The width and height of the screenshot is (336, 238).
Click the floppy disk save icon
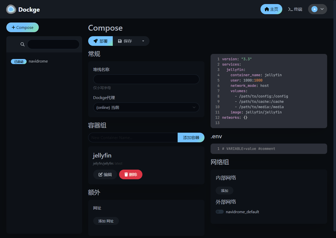point(120,41)
